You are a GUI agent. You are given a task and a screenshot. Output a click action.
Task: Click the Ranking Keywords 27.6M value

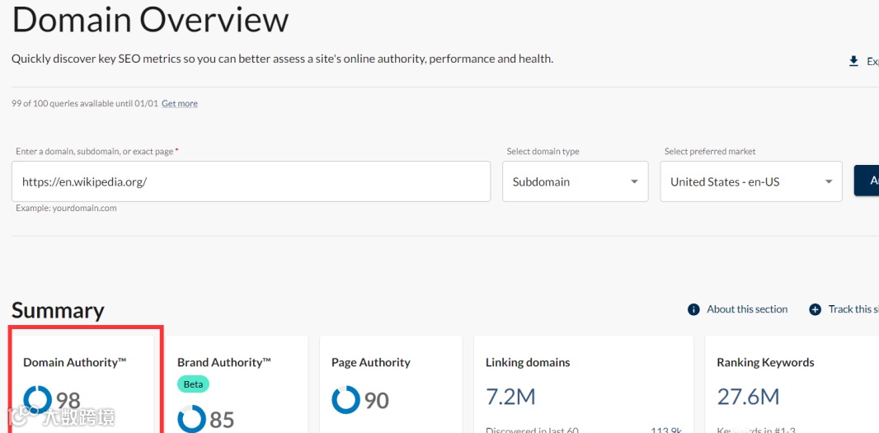click(x=748, y=397)
